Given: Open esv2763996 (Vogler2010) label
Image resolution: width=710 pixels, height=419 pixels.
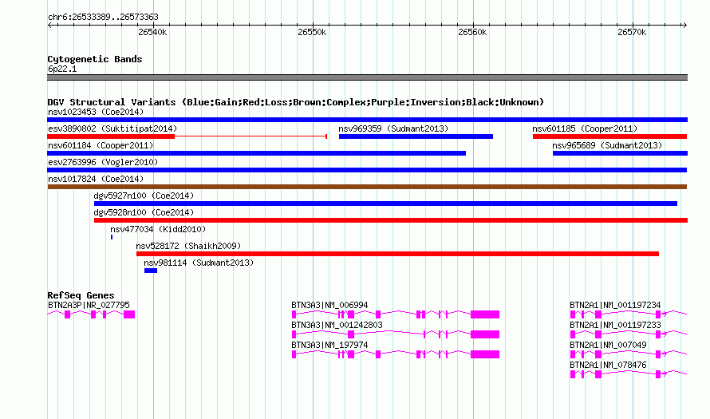Looking at the screenshot, I should [x=103, y=162].
